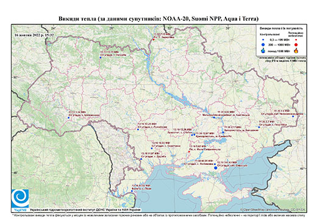
Task: Click the small red dot in the legend
Action: pyautogui.click(x=296, y=40)
